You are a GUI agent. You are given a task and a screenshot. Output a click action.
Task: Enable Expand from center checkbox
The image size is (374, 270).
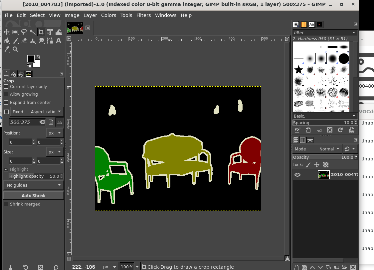click(x=6, y=102)
